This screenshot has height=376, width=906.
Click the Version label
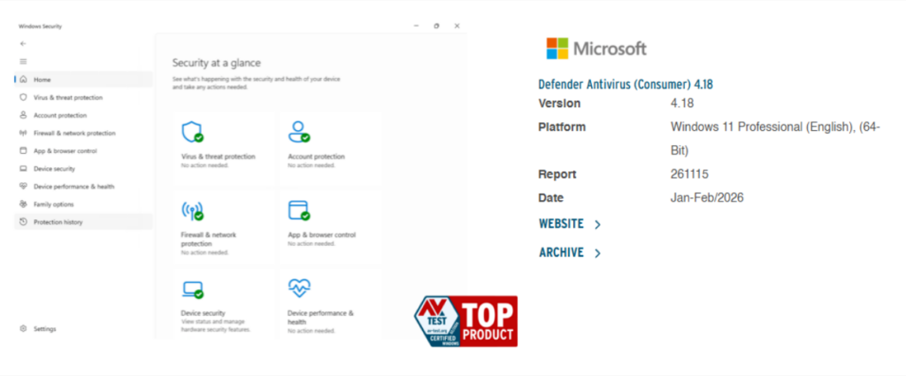click(559, 104)
